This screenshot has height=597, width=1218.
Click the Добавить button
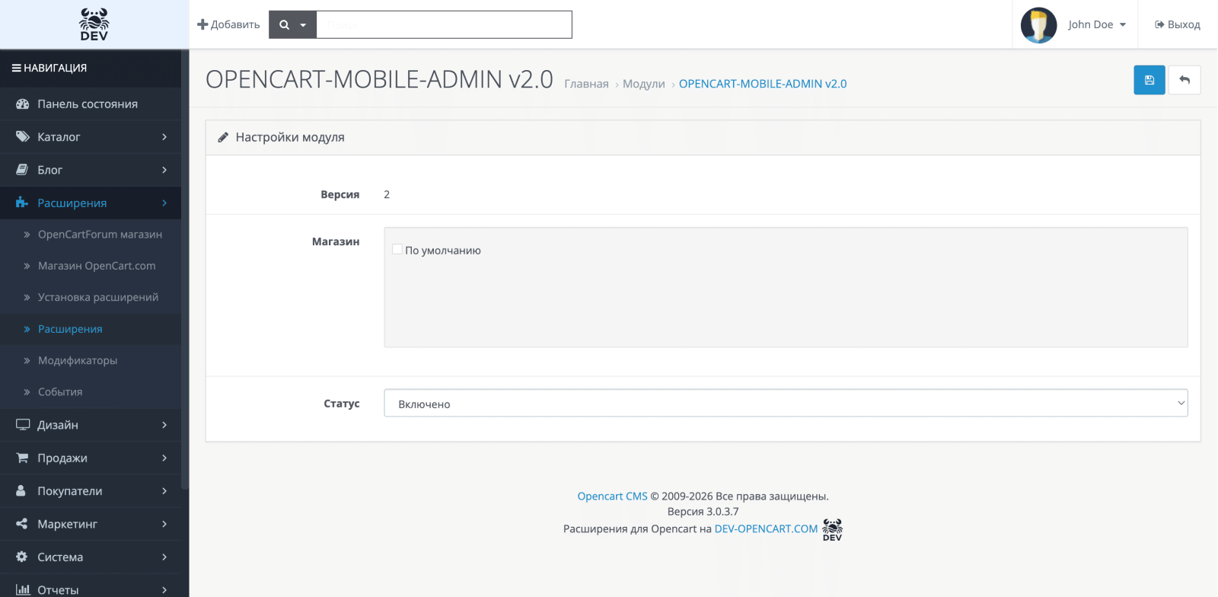(x=228, y=24)
